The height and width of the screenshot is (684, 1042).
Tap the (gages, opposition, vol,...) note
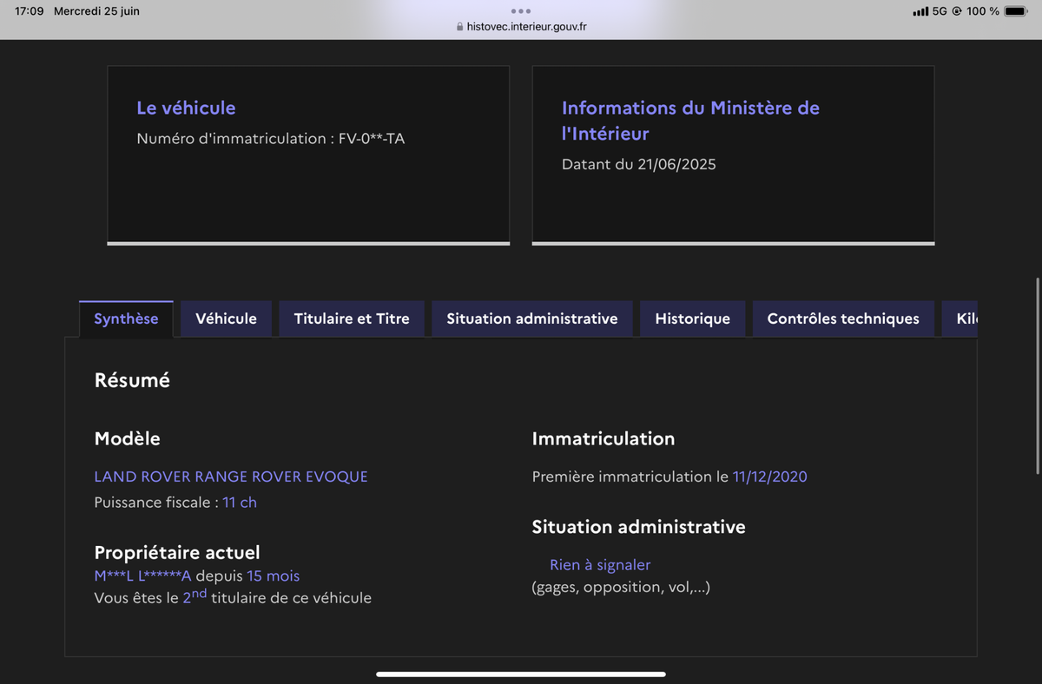(621, 588)
